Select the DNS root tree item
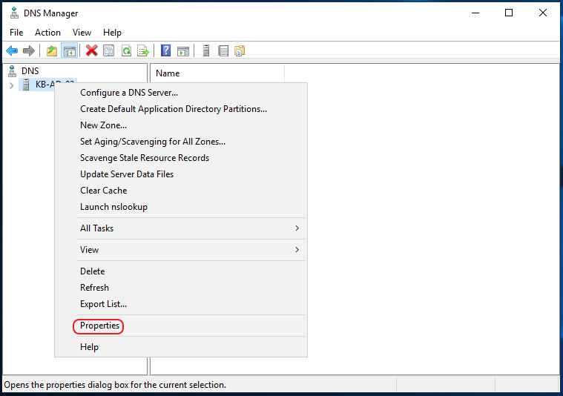 pyautogui.click(x=30, y=71)
